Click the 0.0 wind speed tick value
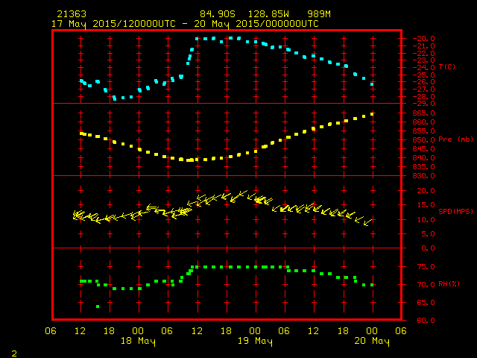477x358 pixels. (x=429, y=248)
